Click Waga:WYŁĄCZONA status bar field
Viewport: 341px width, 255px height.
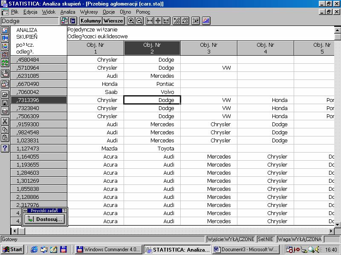300,239
